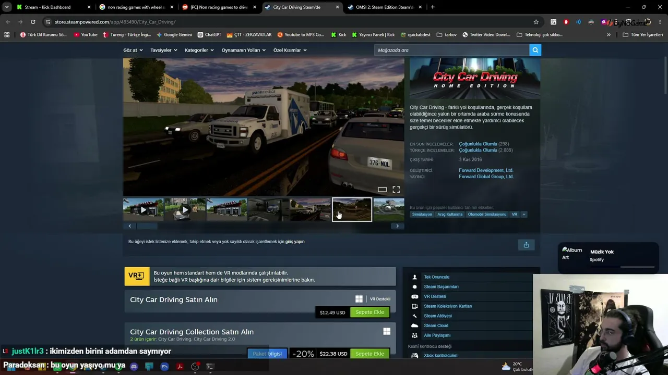
Task: Open the Forward Development, Ltd. developer link
Action: click(486, 170)
